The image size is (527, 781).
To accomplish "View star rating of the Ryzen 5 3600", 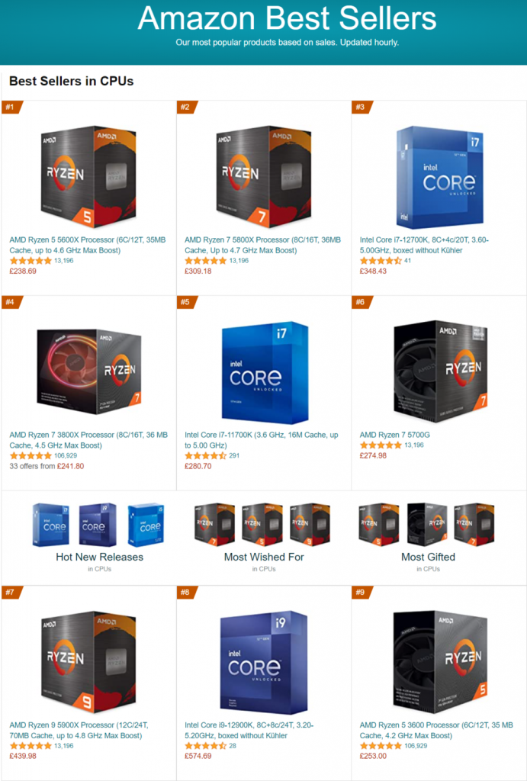I will tap(381, 746).
